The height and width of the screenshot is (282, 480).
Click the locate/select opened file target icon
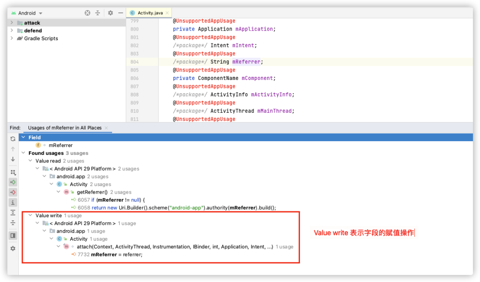(x=88, y=13)
